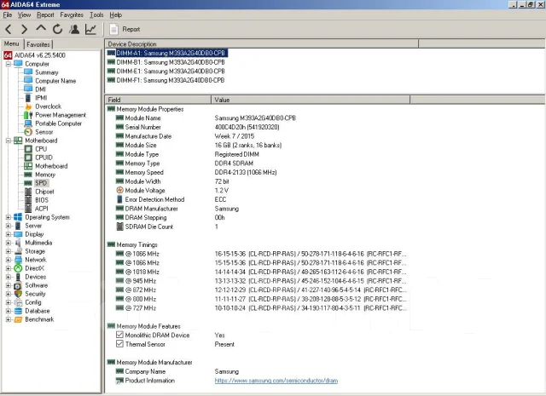The image size is (546, 396).
Task: Collapse the Computer tree node
Action: pos(9,64)
